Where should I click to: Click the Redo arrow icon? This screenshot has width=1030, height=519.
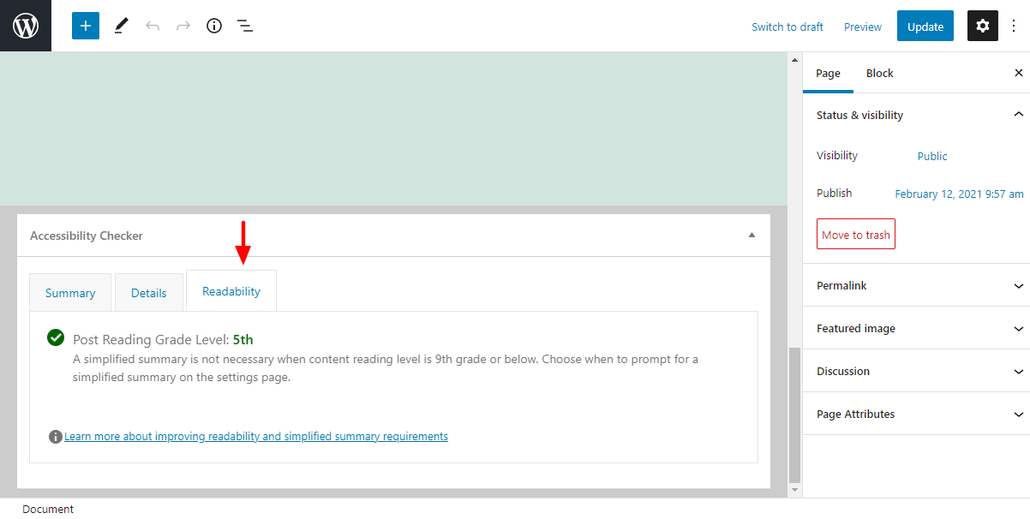(183, 26)
